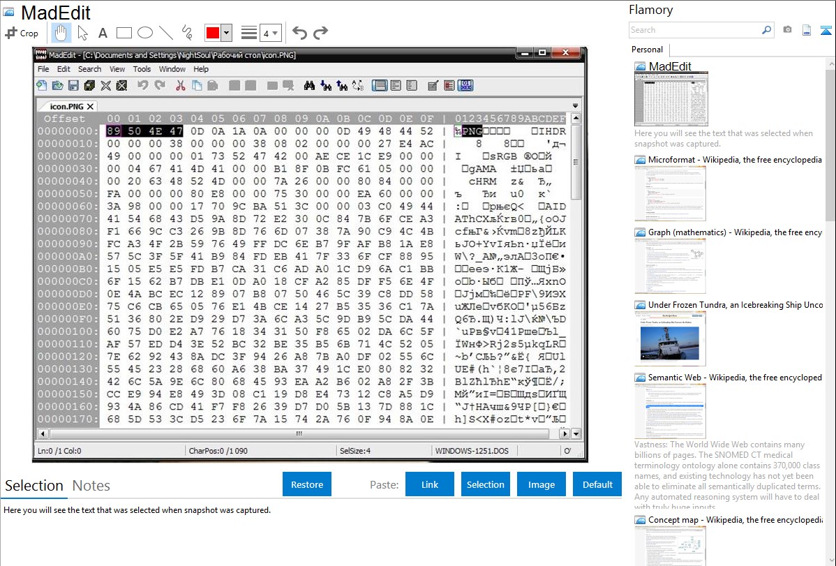Click the camera snapshot icon
Screen dimensions: 836x566
pos(787,30)
